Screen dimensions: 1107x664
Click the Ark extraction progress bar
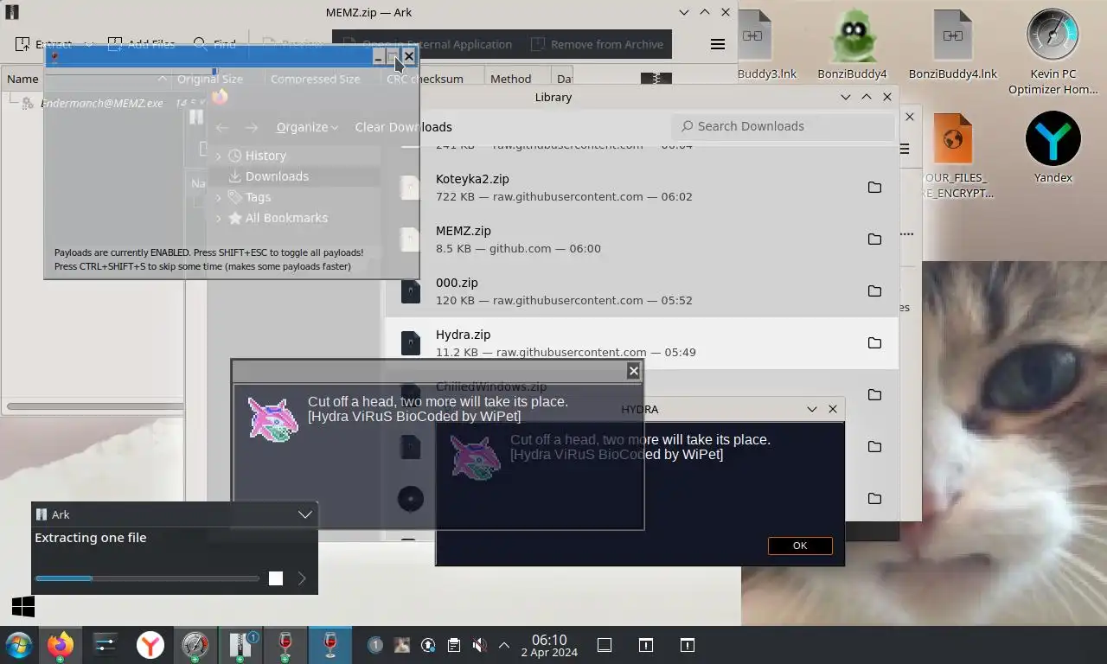tap(147, 578)
